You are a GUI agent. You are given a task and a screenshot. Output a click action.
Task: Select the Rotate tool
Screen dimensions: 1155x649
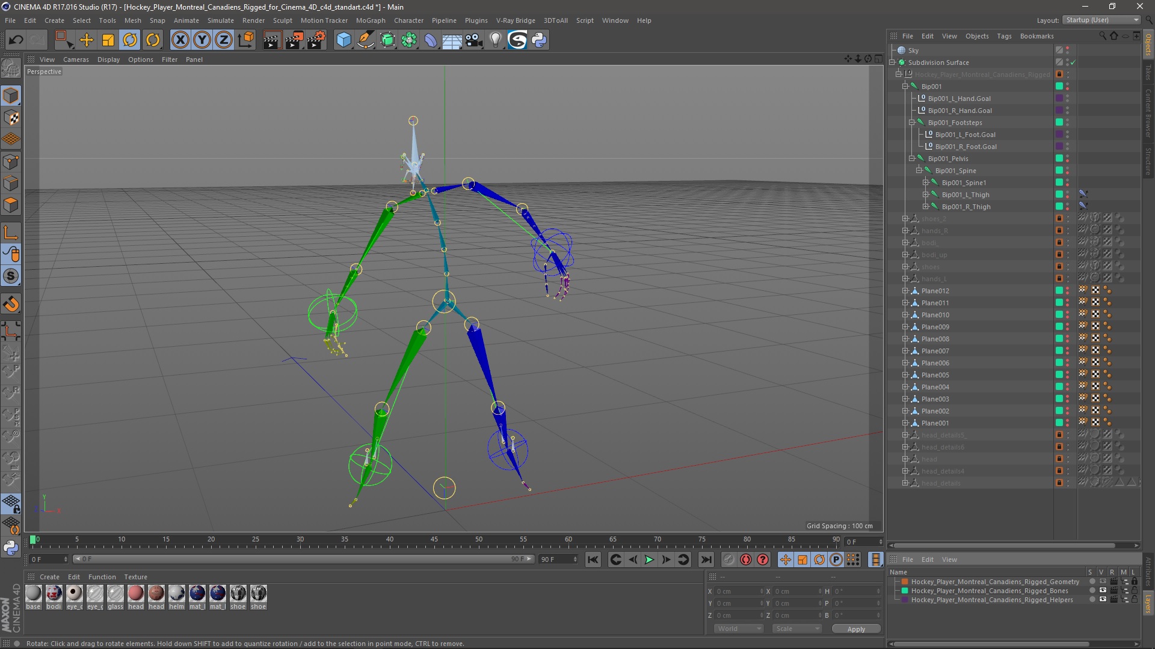[x=130, y=40]
